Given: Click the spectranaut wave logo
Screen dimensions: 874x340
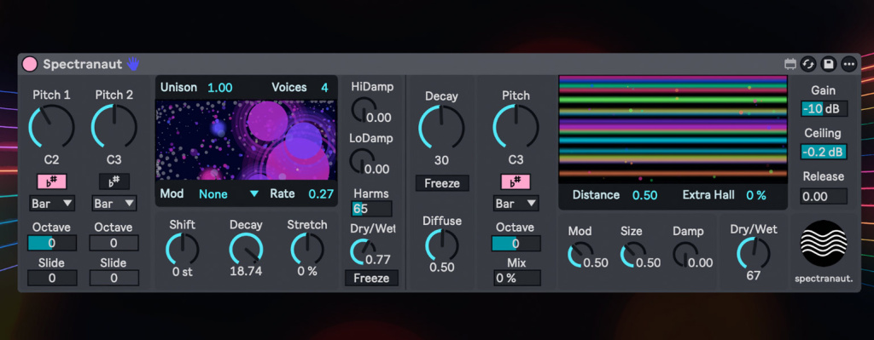Looking at the screenshot, I should tap(824, 243).
